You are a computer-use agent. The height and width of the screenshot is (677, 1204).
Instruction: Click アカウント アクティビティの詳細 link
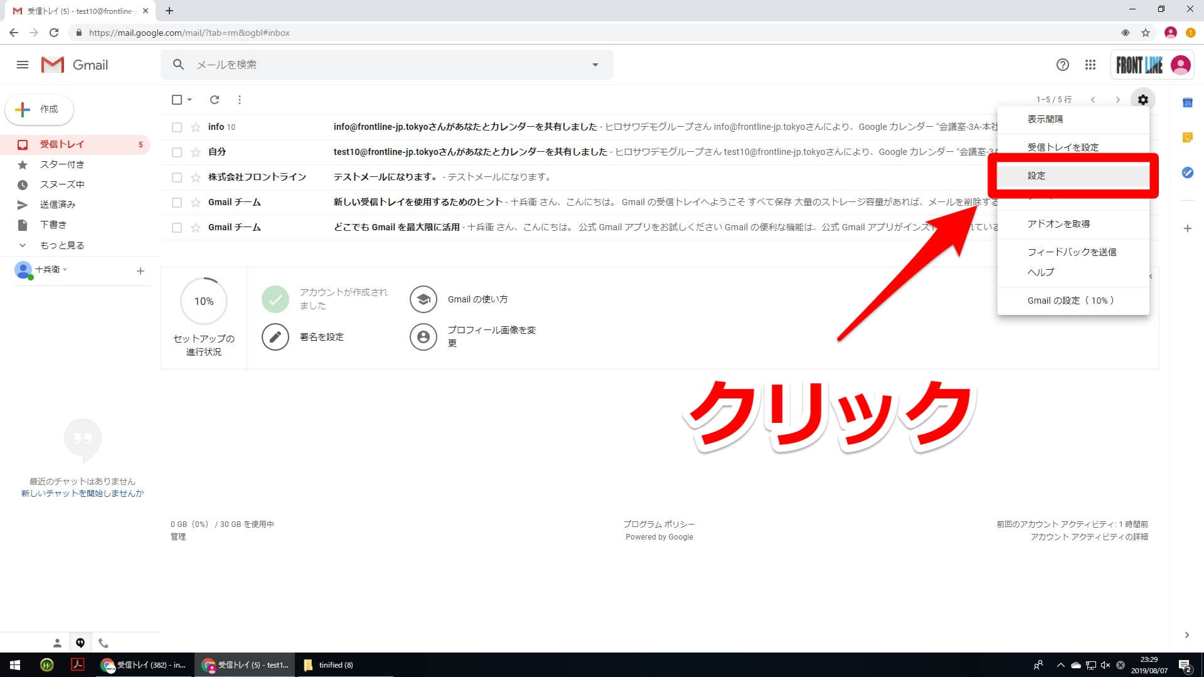pos(1089,537)
